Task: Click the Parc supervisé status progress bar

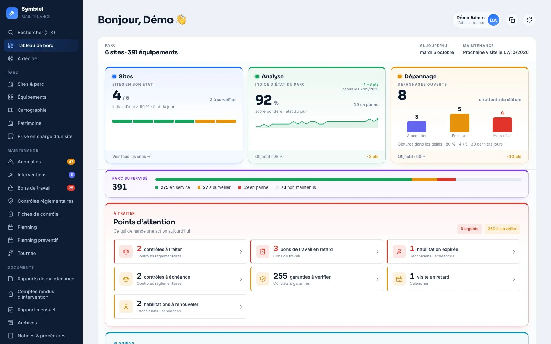Action: pyautogui.click(x=338, y=179)
